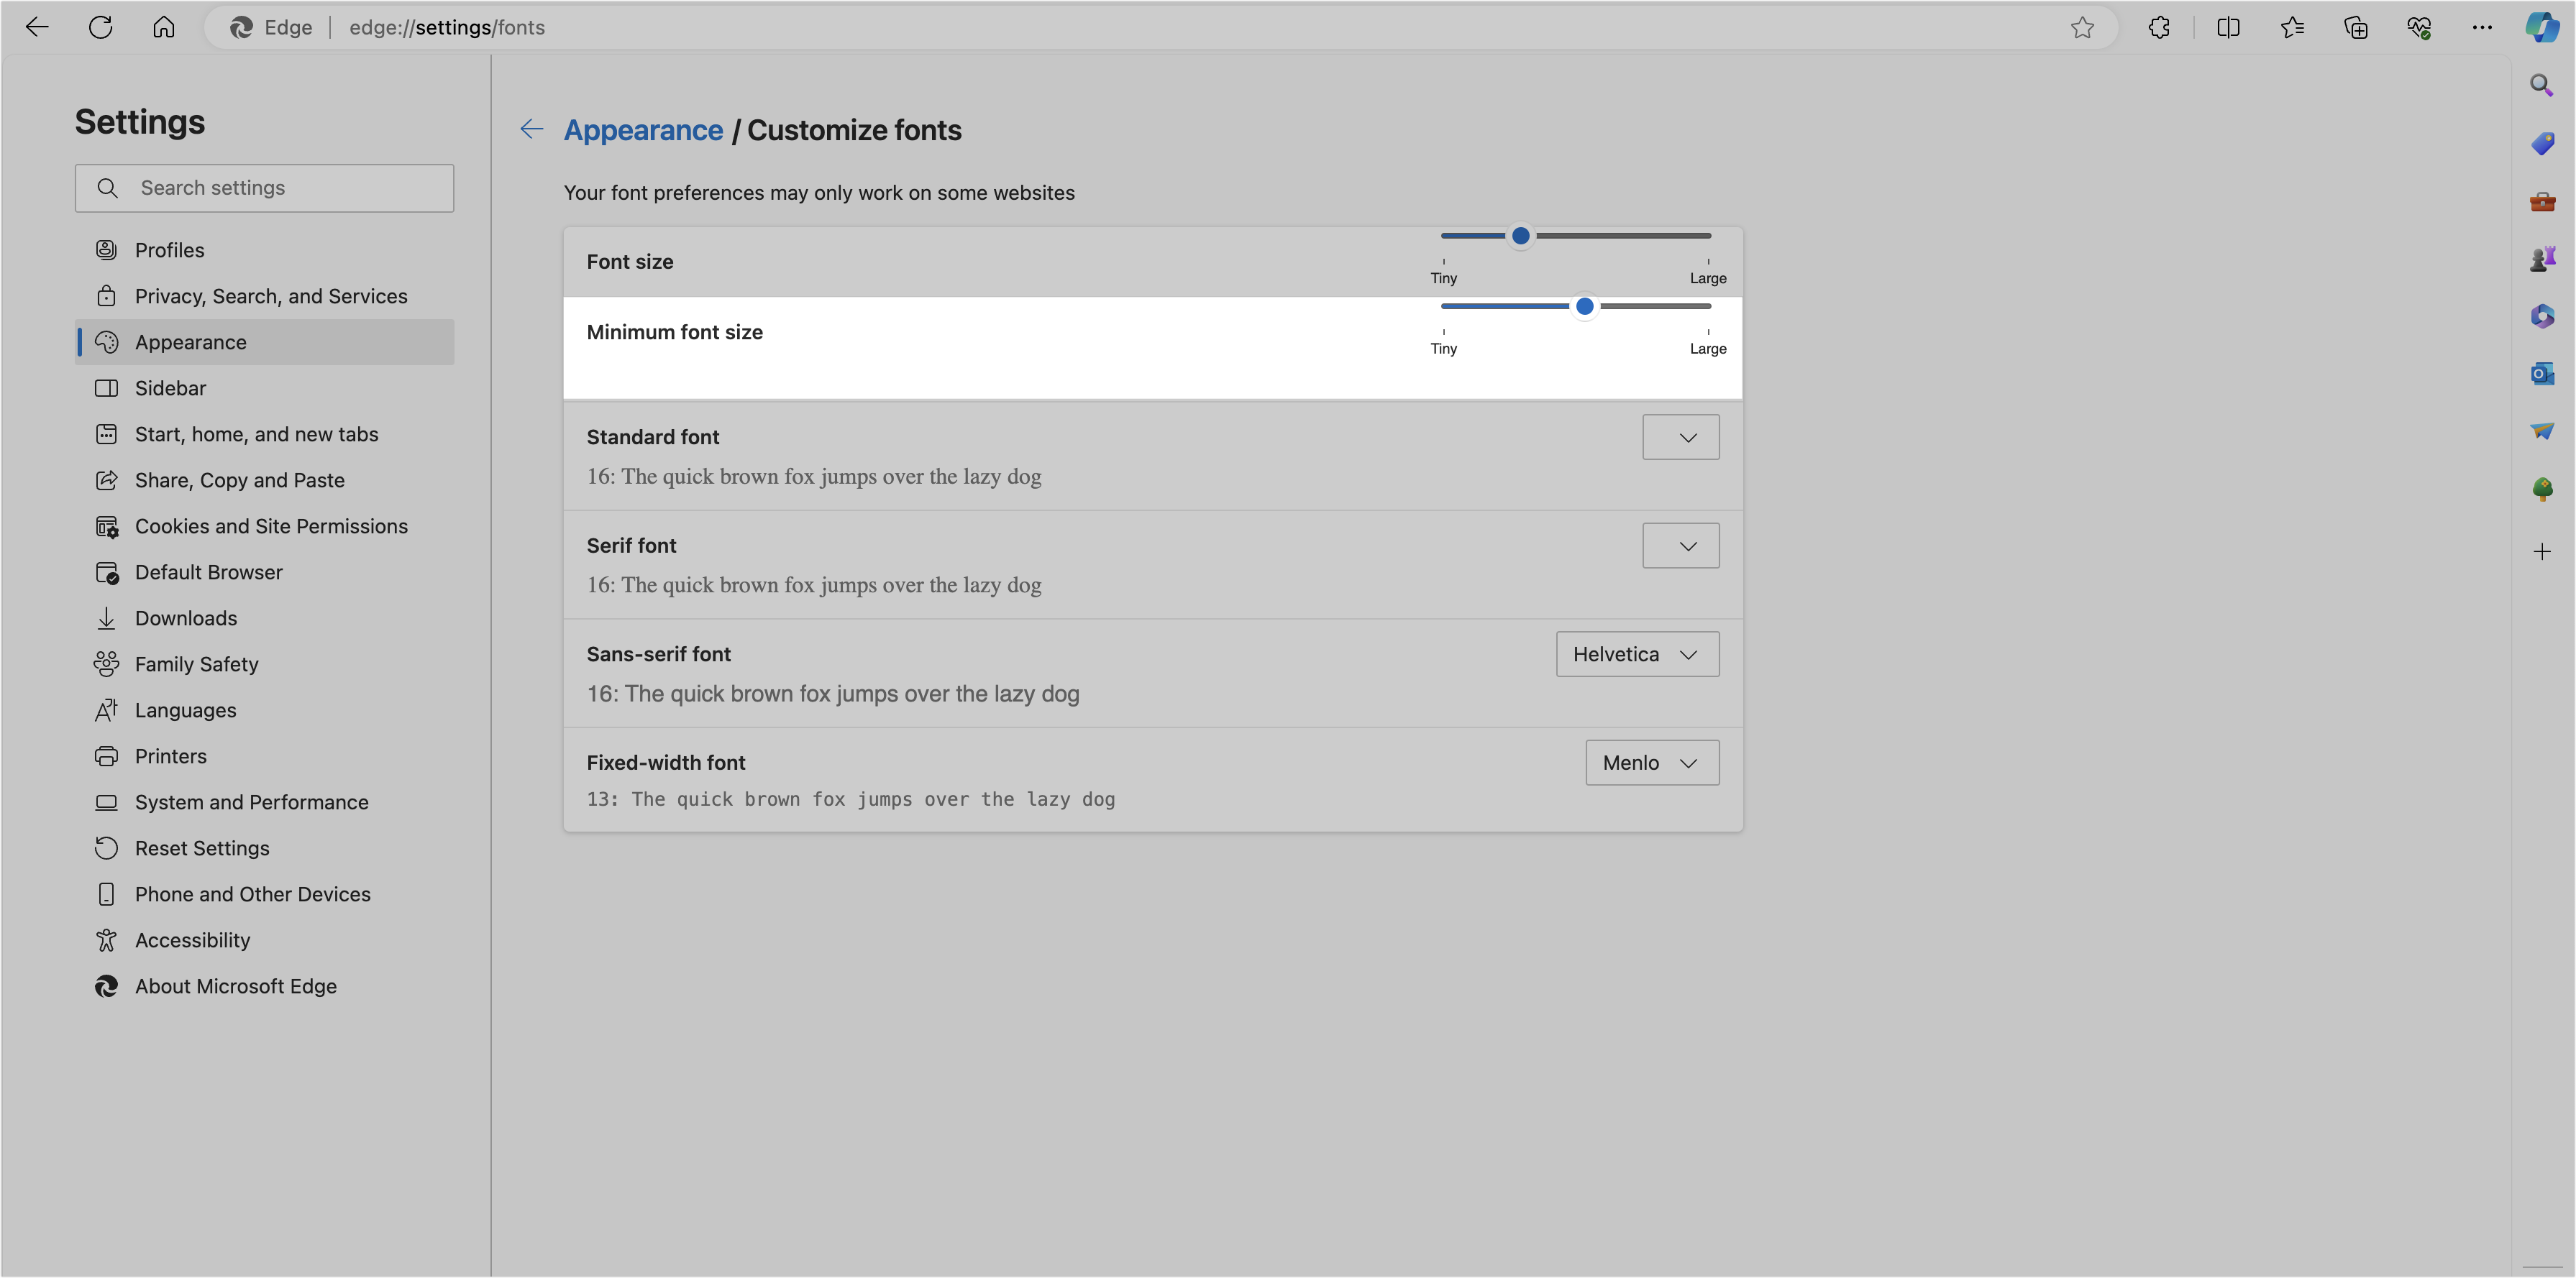Open Cookies and Site Permissions settings
The height and width of the screenshot is (1278, 2576).
click(271, 525)
